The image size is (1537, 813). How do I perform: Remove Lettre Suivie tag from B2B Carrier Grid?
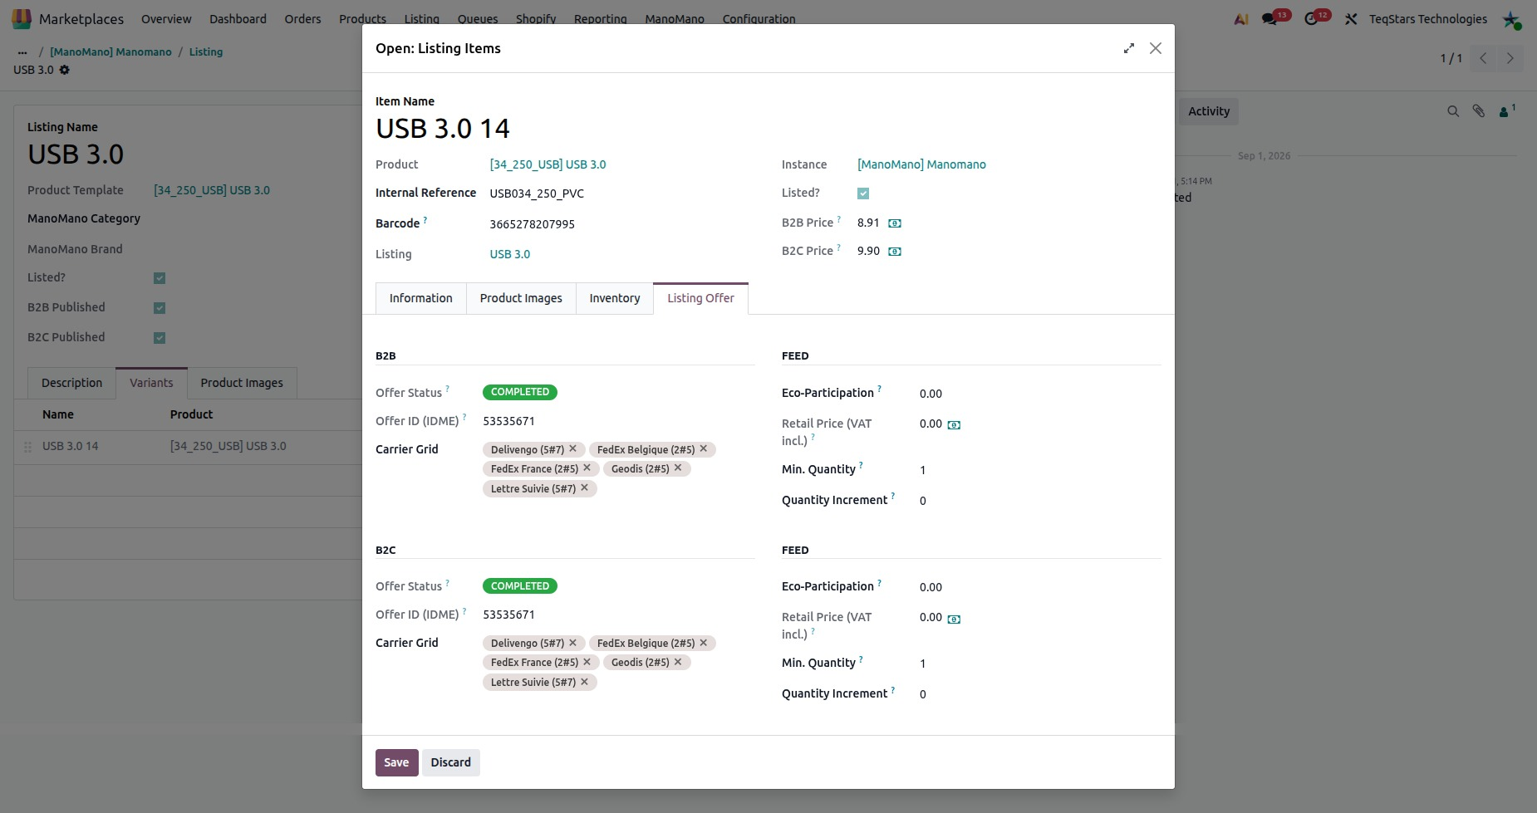584,487
